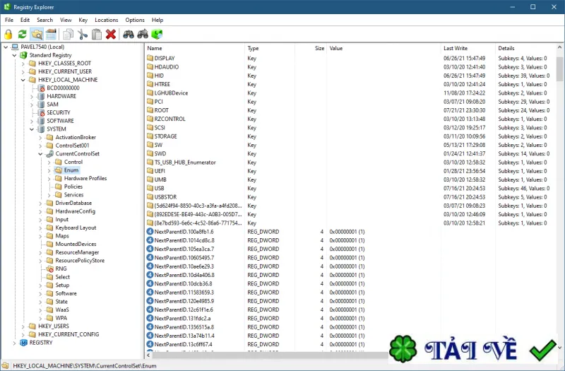Viewport: 565px width, 371px height.
Task: Click the RNG restricted folder icon
Action: tap(50, 269)
